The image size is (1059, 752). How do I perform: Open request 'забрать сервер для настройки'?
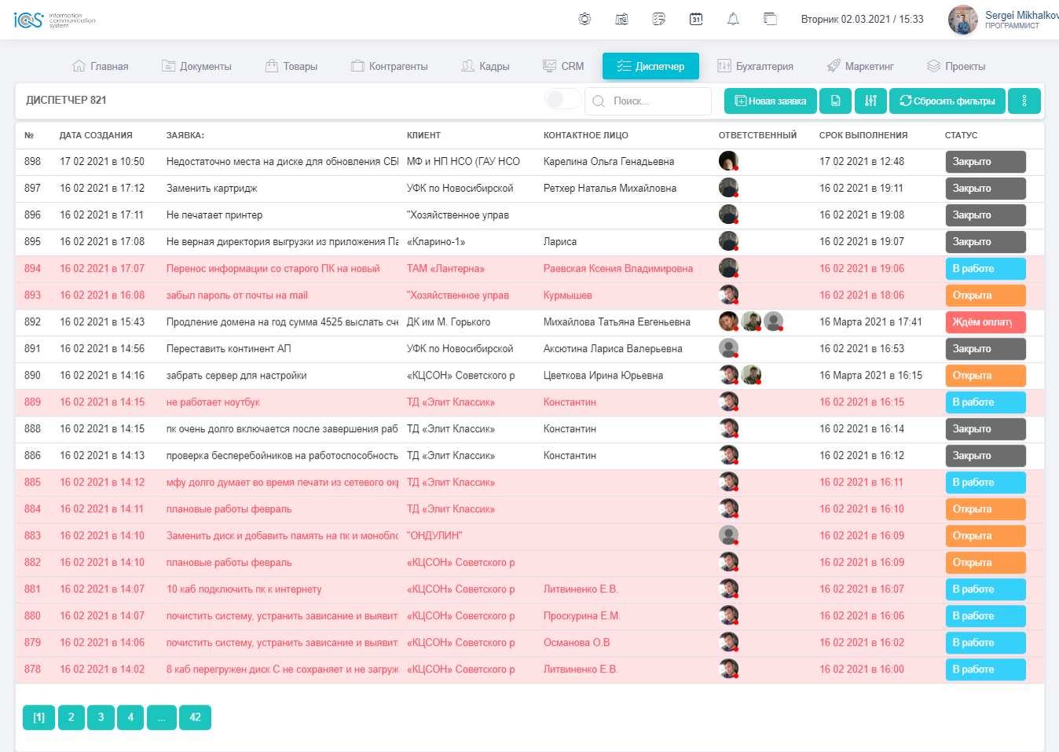click(x=236, y=375)
